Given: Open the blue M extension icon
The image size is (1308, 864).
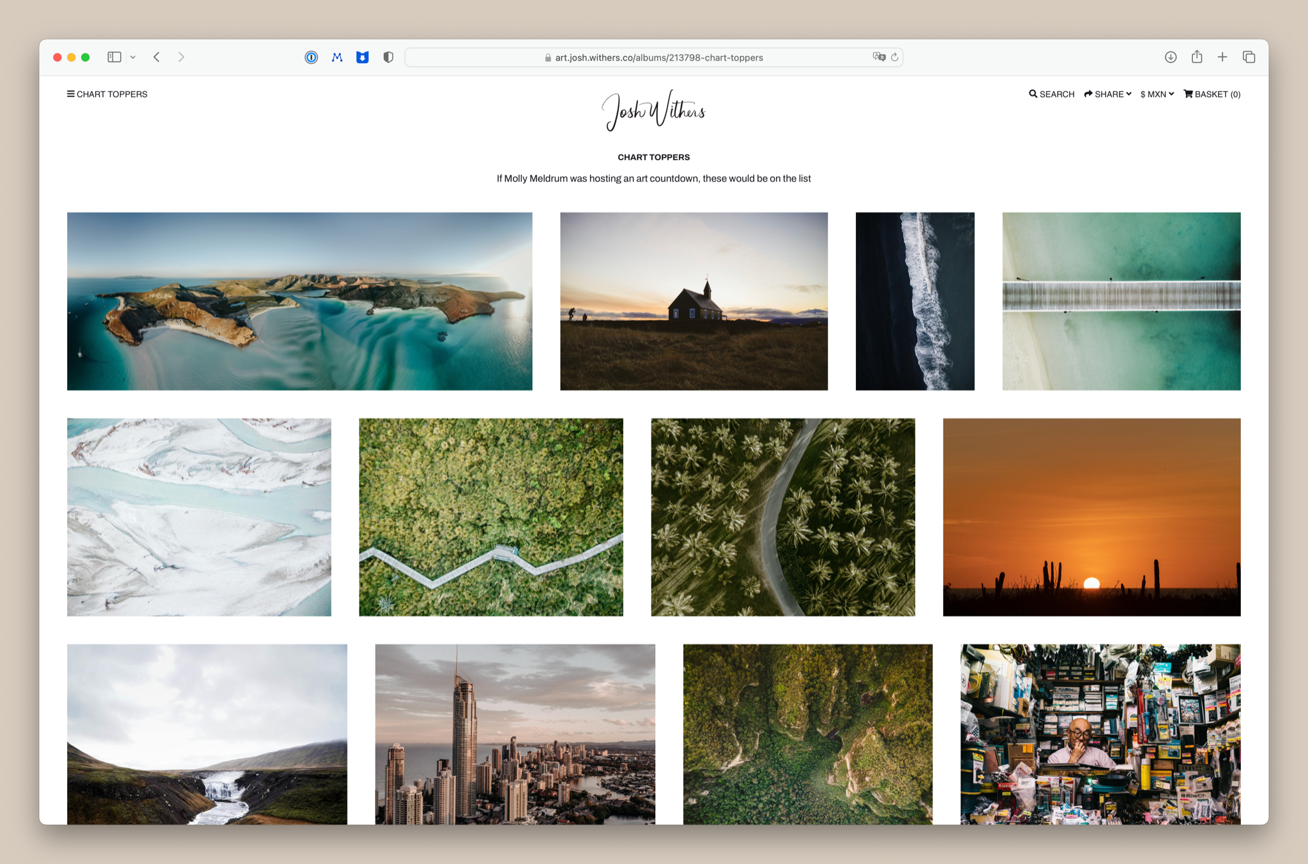Looking at the screenshot, I should click(x=337, y=57).
